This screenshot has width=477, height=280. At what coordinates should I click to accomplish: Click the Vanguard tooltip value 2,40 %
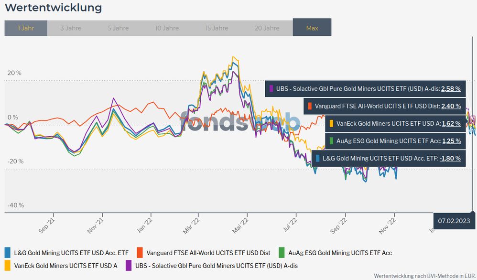pyautogui.click(x=450, y=106)
